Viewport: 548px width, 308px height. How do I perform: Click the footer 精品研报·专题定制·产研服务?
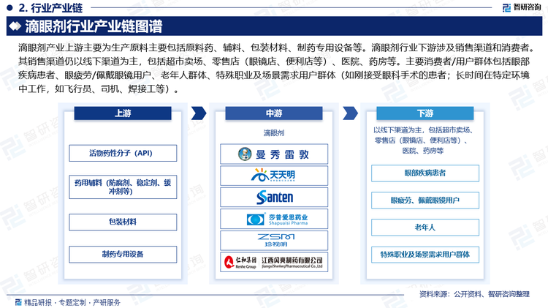[72, 302]
